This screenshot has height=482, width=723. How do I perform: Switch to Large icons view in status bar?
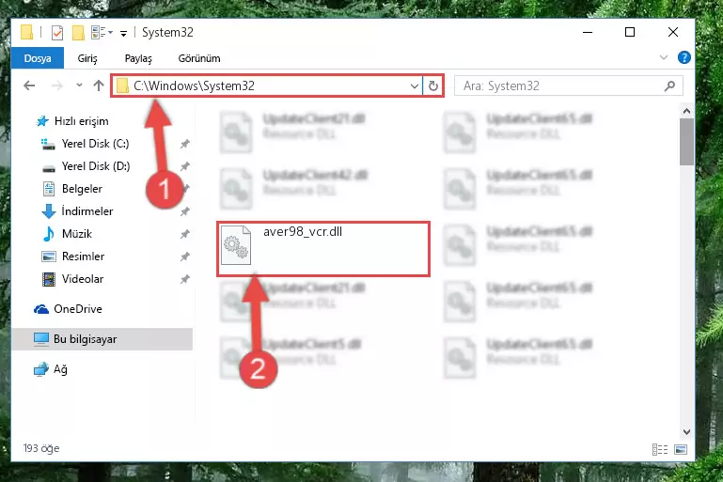[x=681, y=449]
